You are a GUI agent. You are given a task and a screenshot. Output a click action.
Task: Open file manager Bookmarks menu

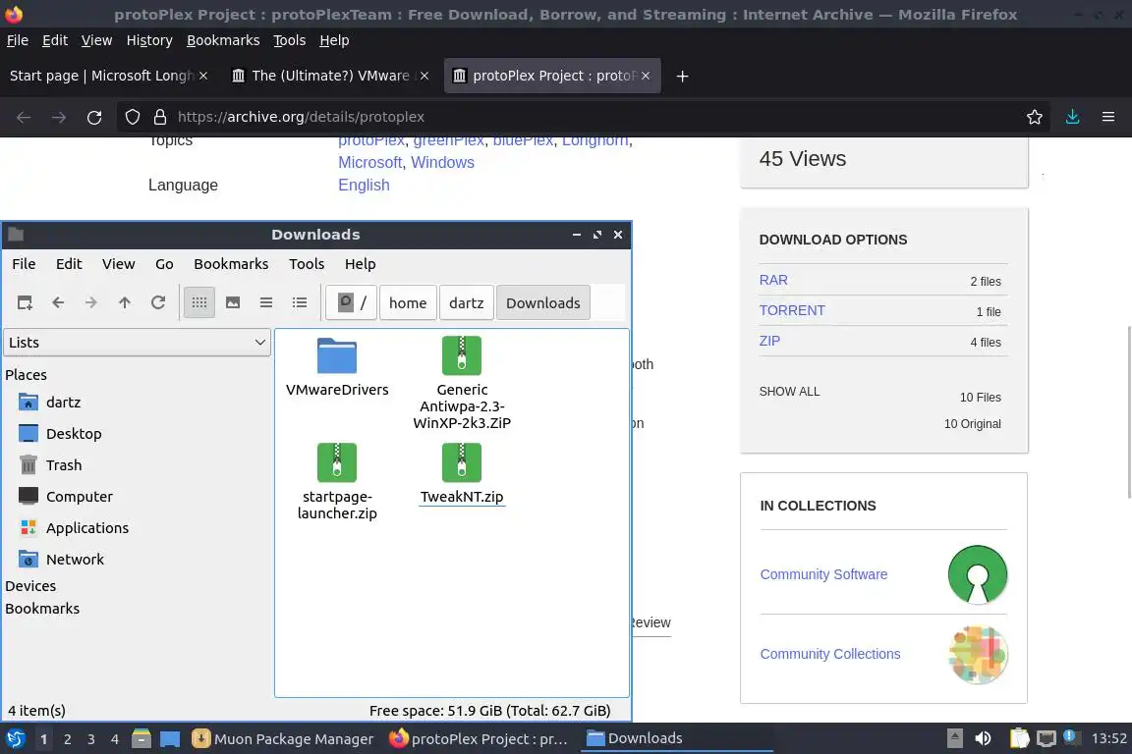click(x=231, y=264)
